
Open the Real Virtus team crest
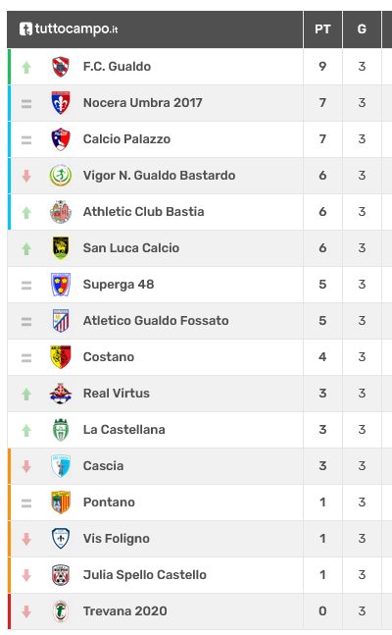point(61,394)
